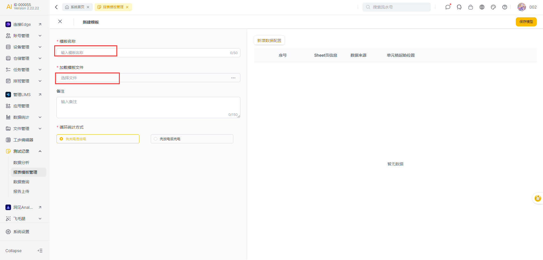Viewport: 543px width, 260px height.
Task: Expand 任务管理 menu chevron
Action: coord(40,70)
